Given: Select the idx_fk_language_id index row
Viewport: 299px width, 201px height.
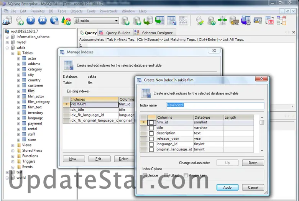Looking at the screenshot, I should tap(99, 115).
